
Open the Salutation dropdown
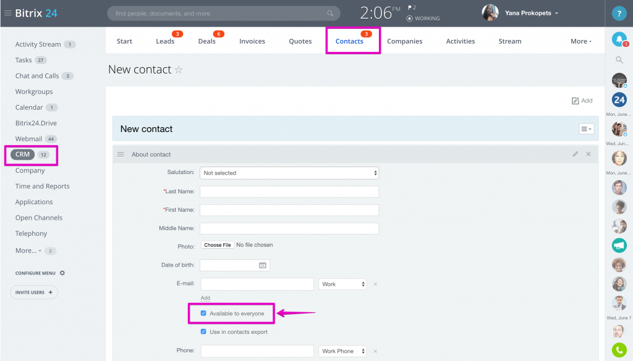289,173
